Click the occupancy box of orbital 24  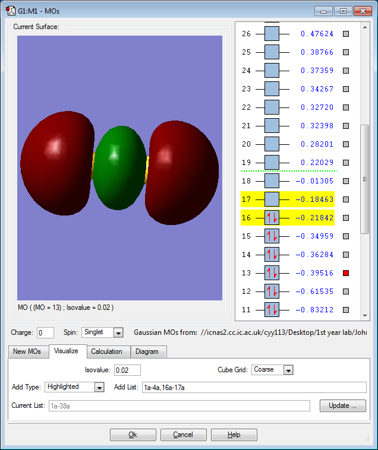(272, 71)
